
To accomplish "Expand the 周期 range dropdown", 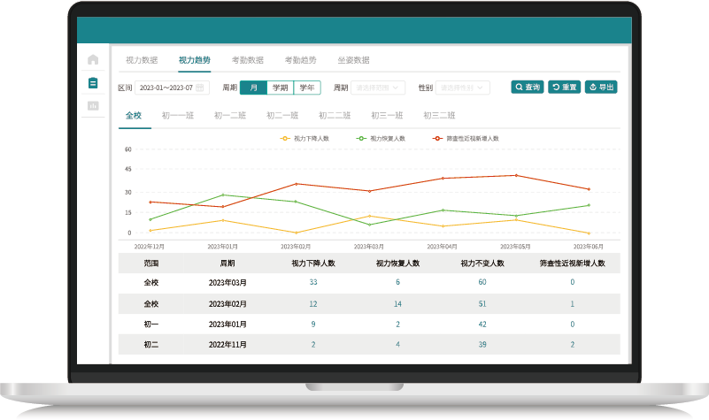I will point(378,88).
